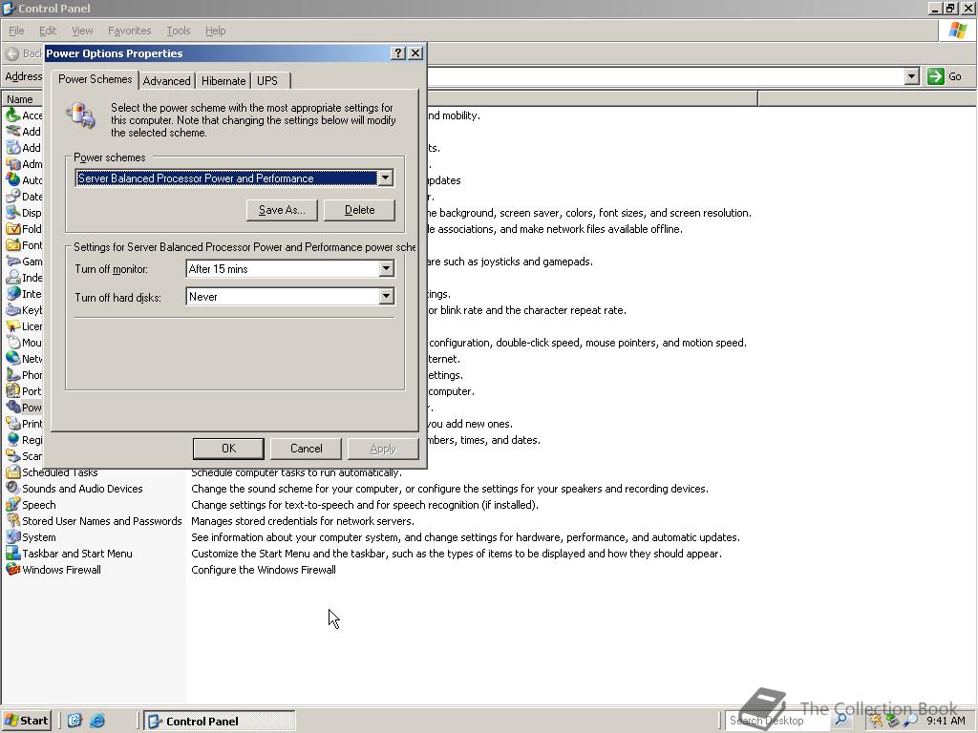Launch Internet Explorer from quick launch

coord(97,721)
